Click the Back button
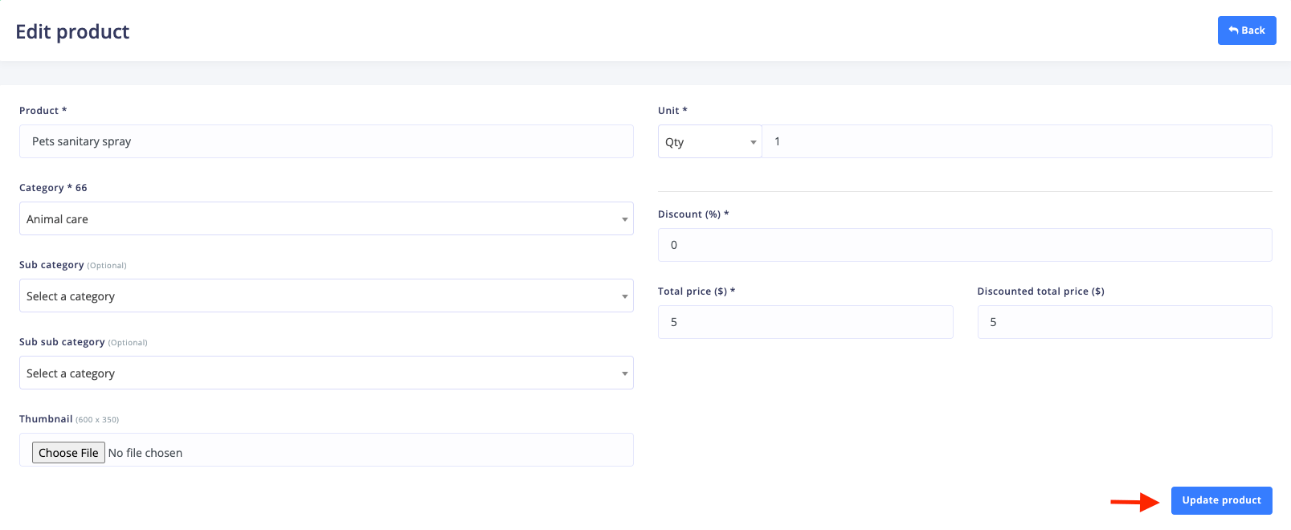 1247,31
